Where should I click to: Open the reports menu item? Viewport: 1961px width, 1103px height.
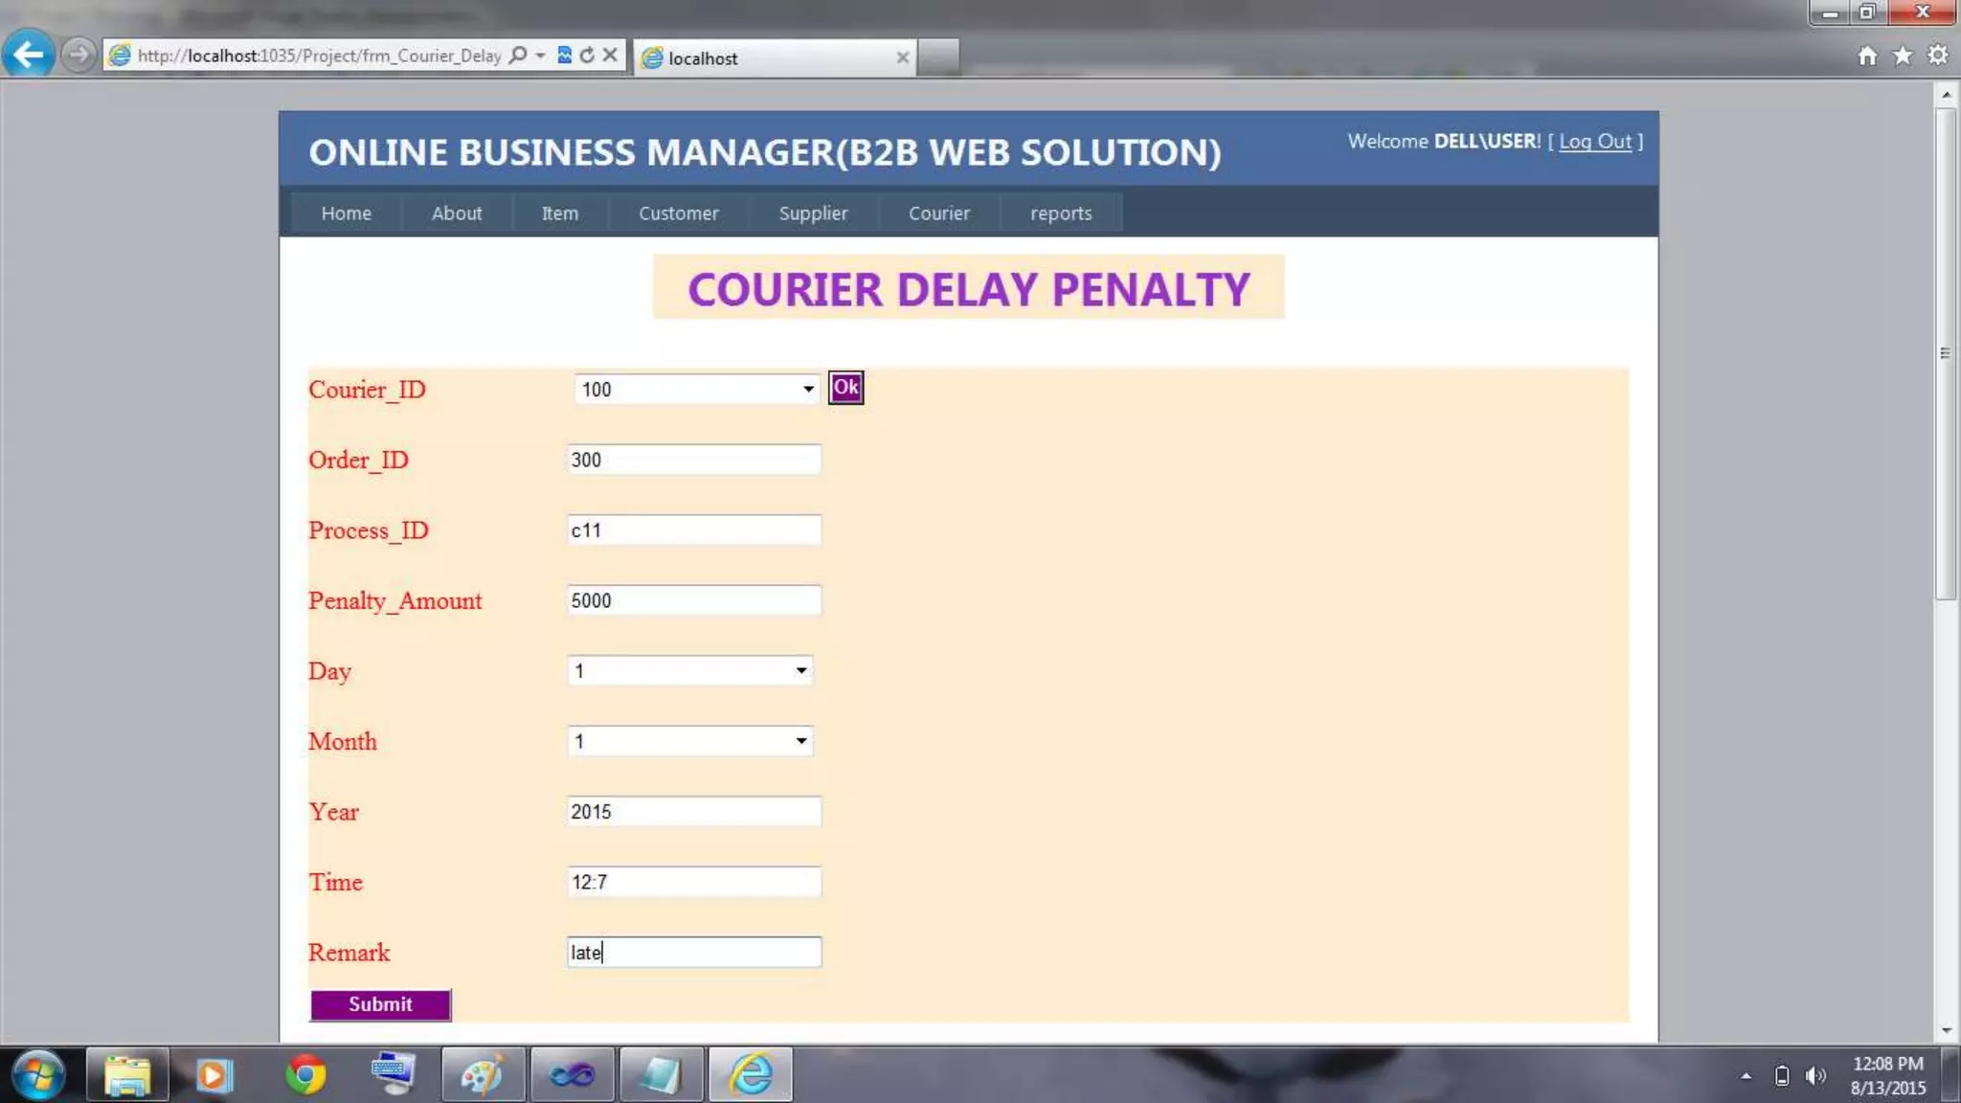click(x=1060, y=214)
